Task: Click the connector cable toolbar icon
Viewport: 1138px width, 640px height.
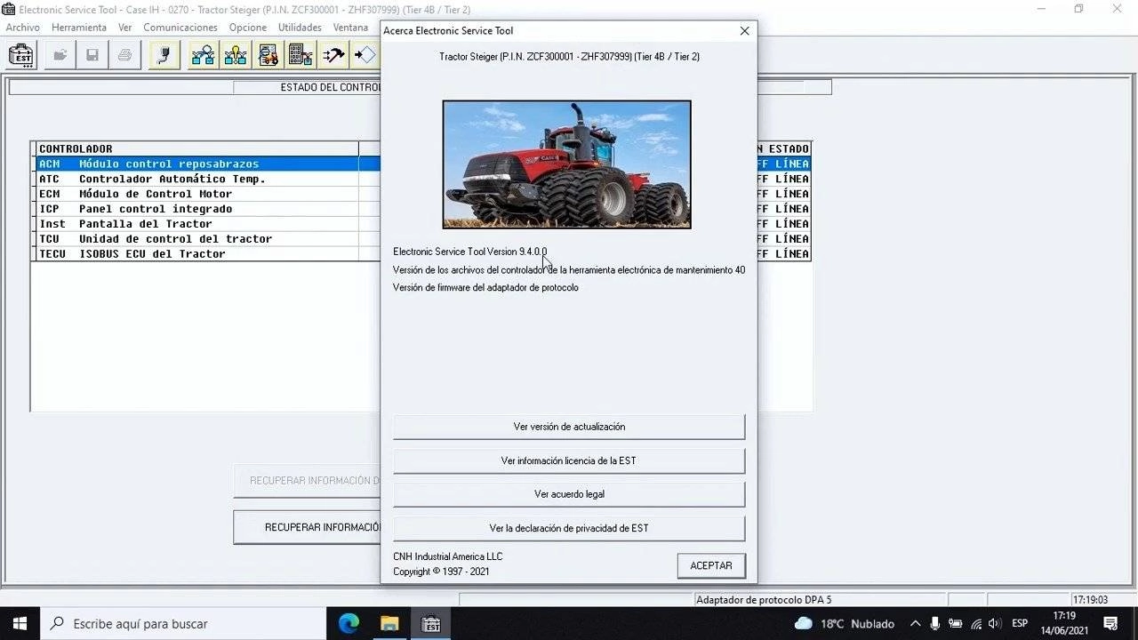Action: [164, 55]
